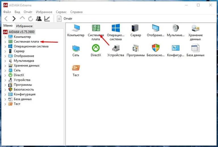The width and height of the screenshot is (218, 147).
Task: Open the Отчёт menu in menu bar
Action: tap(28, 12)
